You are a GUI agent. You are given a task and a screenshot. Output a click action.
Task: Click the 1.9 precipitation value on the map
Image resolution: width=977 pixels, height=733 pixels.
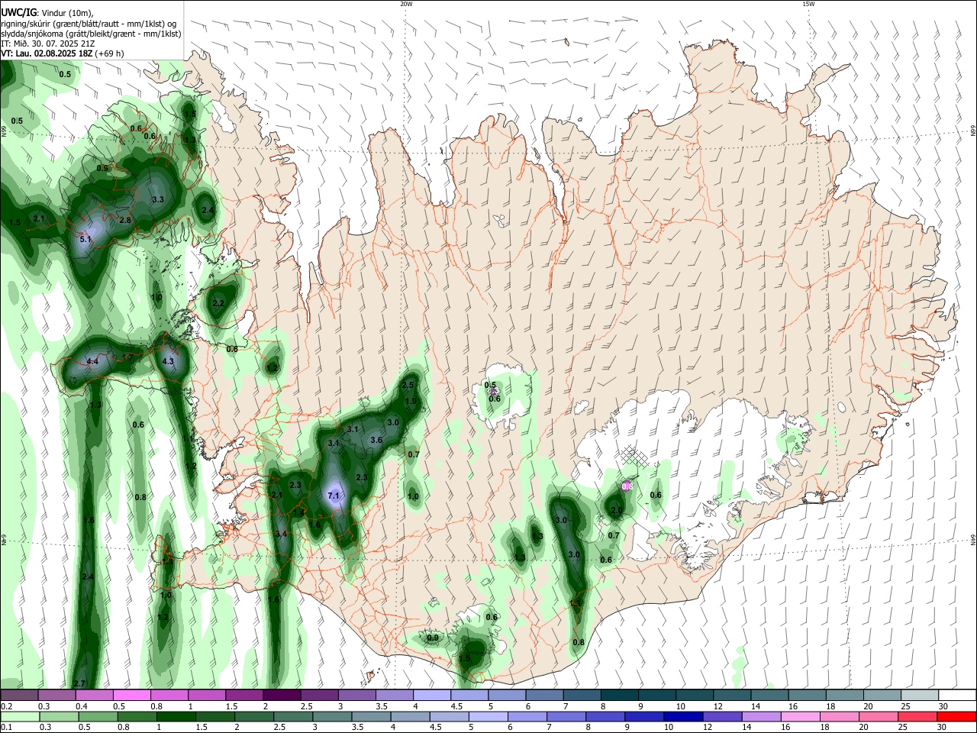[x=411, y=401]
